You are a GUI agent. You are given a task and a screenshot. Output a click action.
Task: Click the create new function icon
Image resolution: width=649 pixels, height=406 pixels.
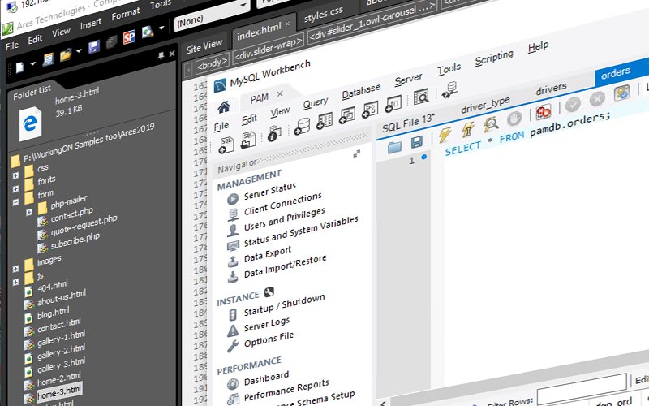[x=393, y=104]
